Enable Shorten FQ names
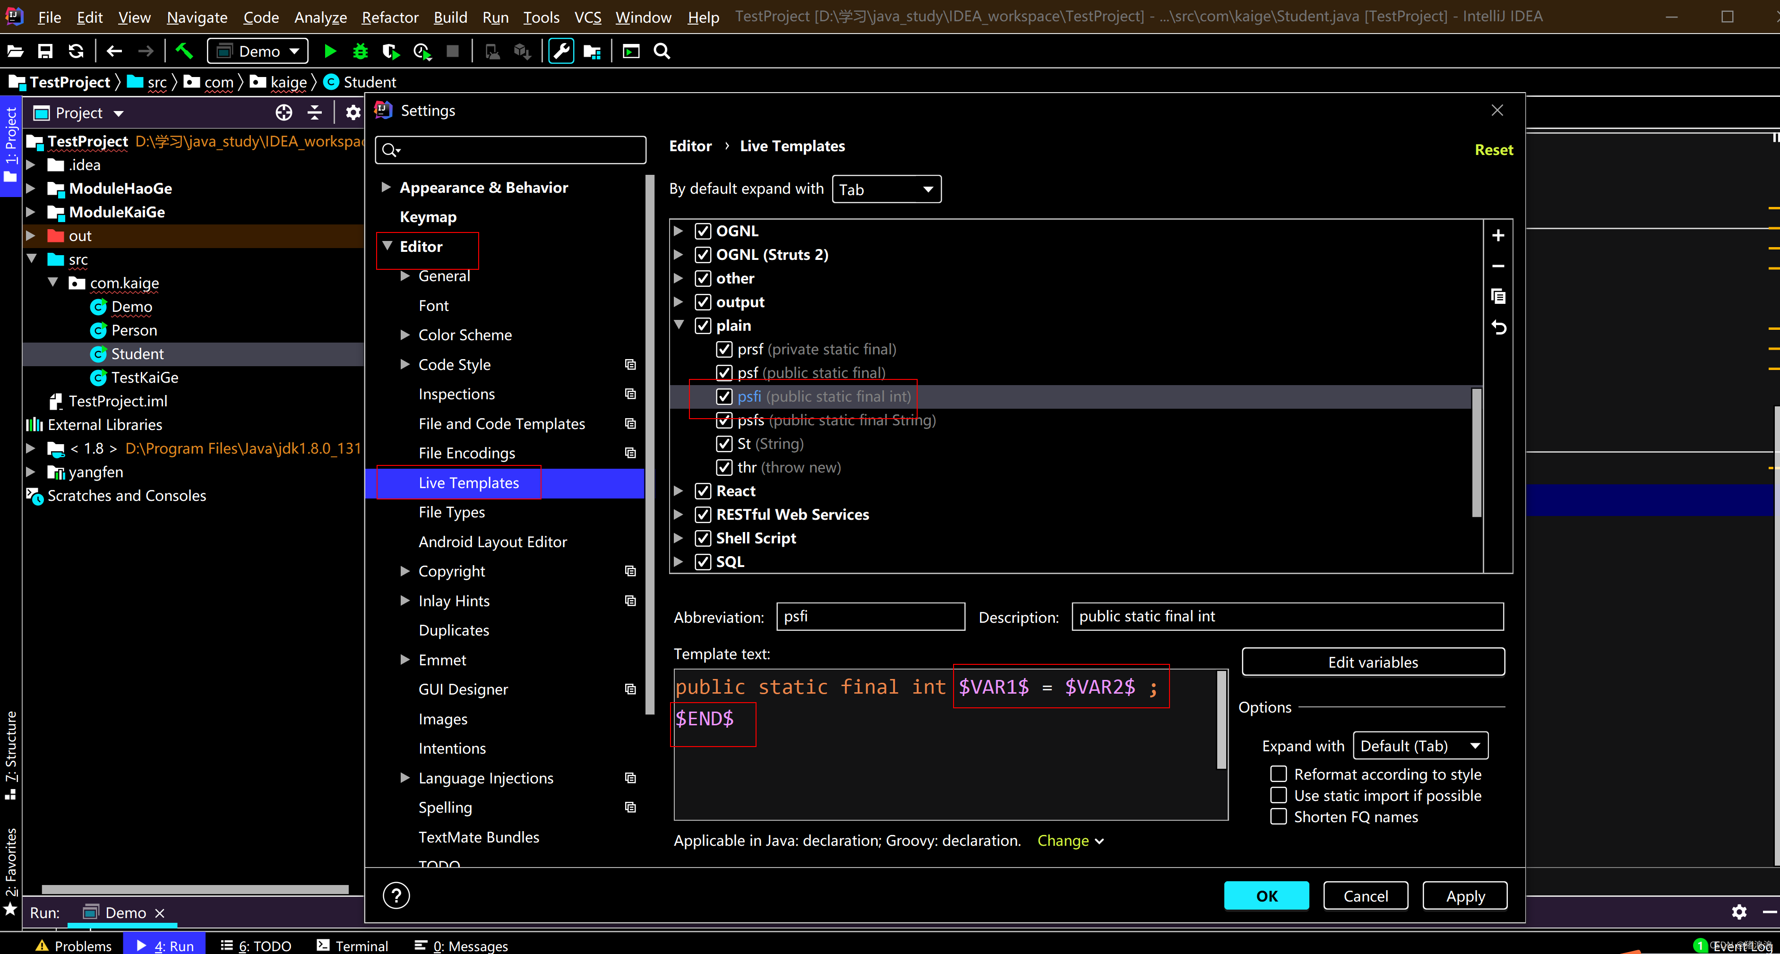Screen dimensions: 1780x954 [1278, 816]
